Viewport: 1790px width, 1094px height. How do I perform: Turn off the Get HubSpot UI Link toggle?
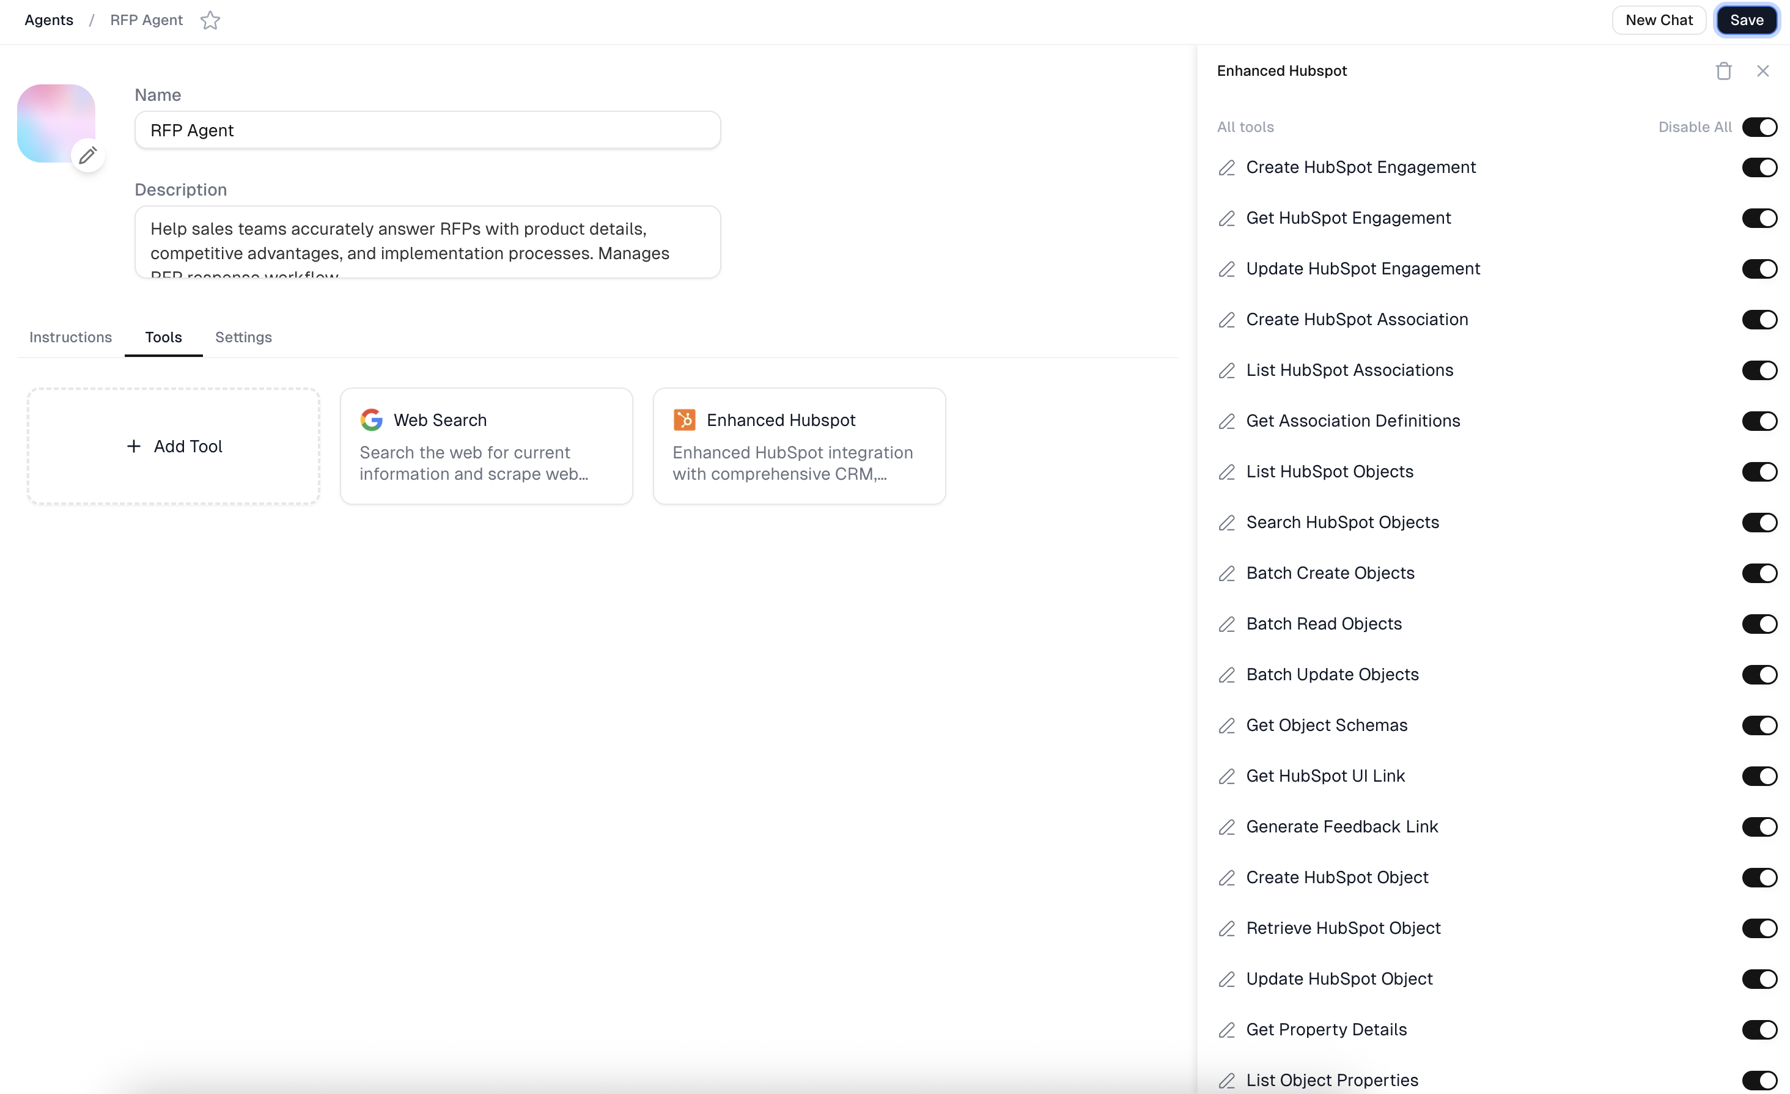(x=1759, y=776)
